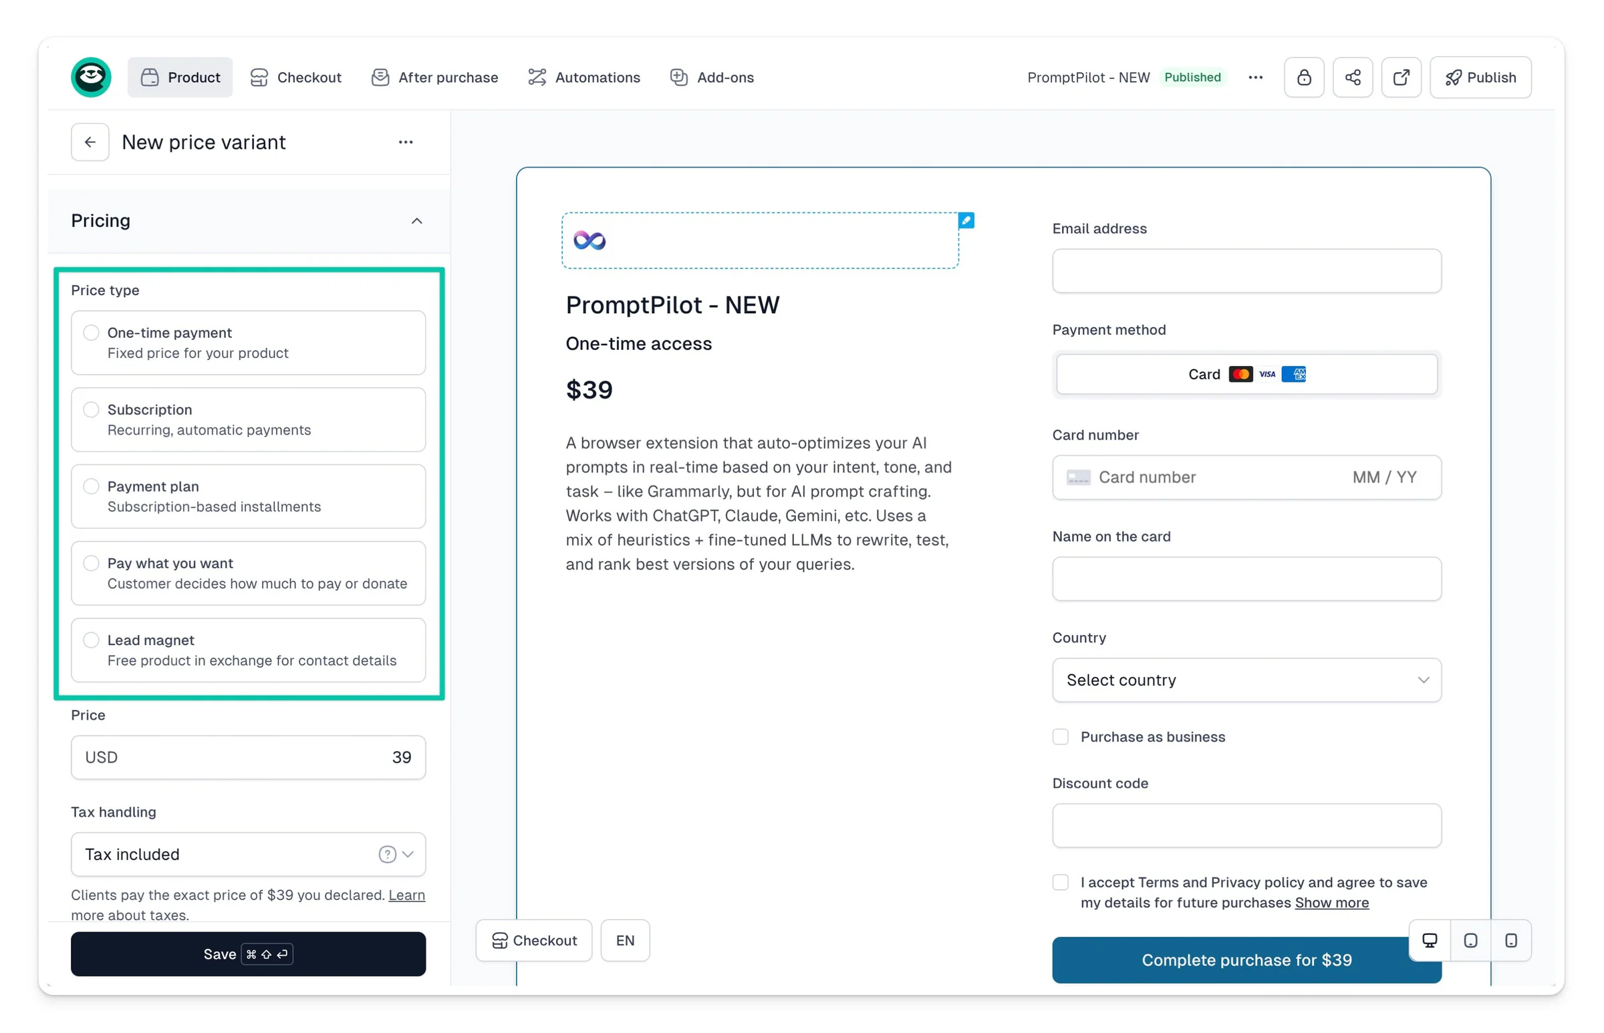This screenshot has width=1604, height=1033.
Task: Click the $39 price in the preview
Action: (589, 390)
